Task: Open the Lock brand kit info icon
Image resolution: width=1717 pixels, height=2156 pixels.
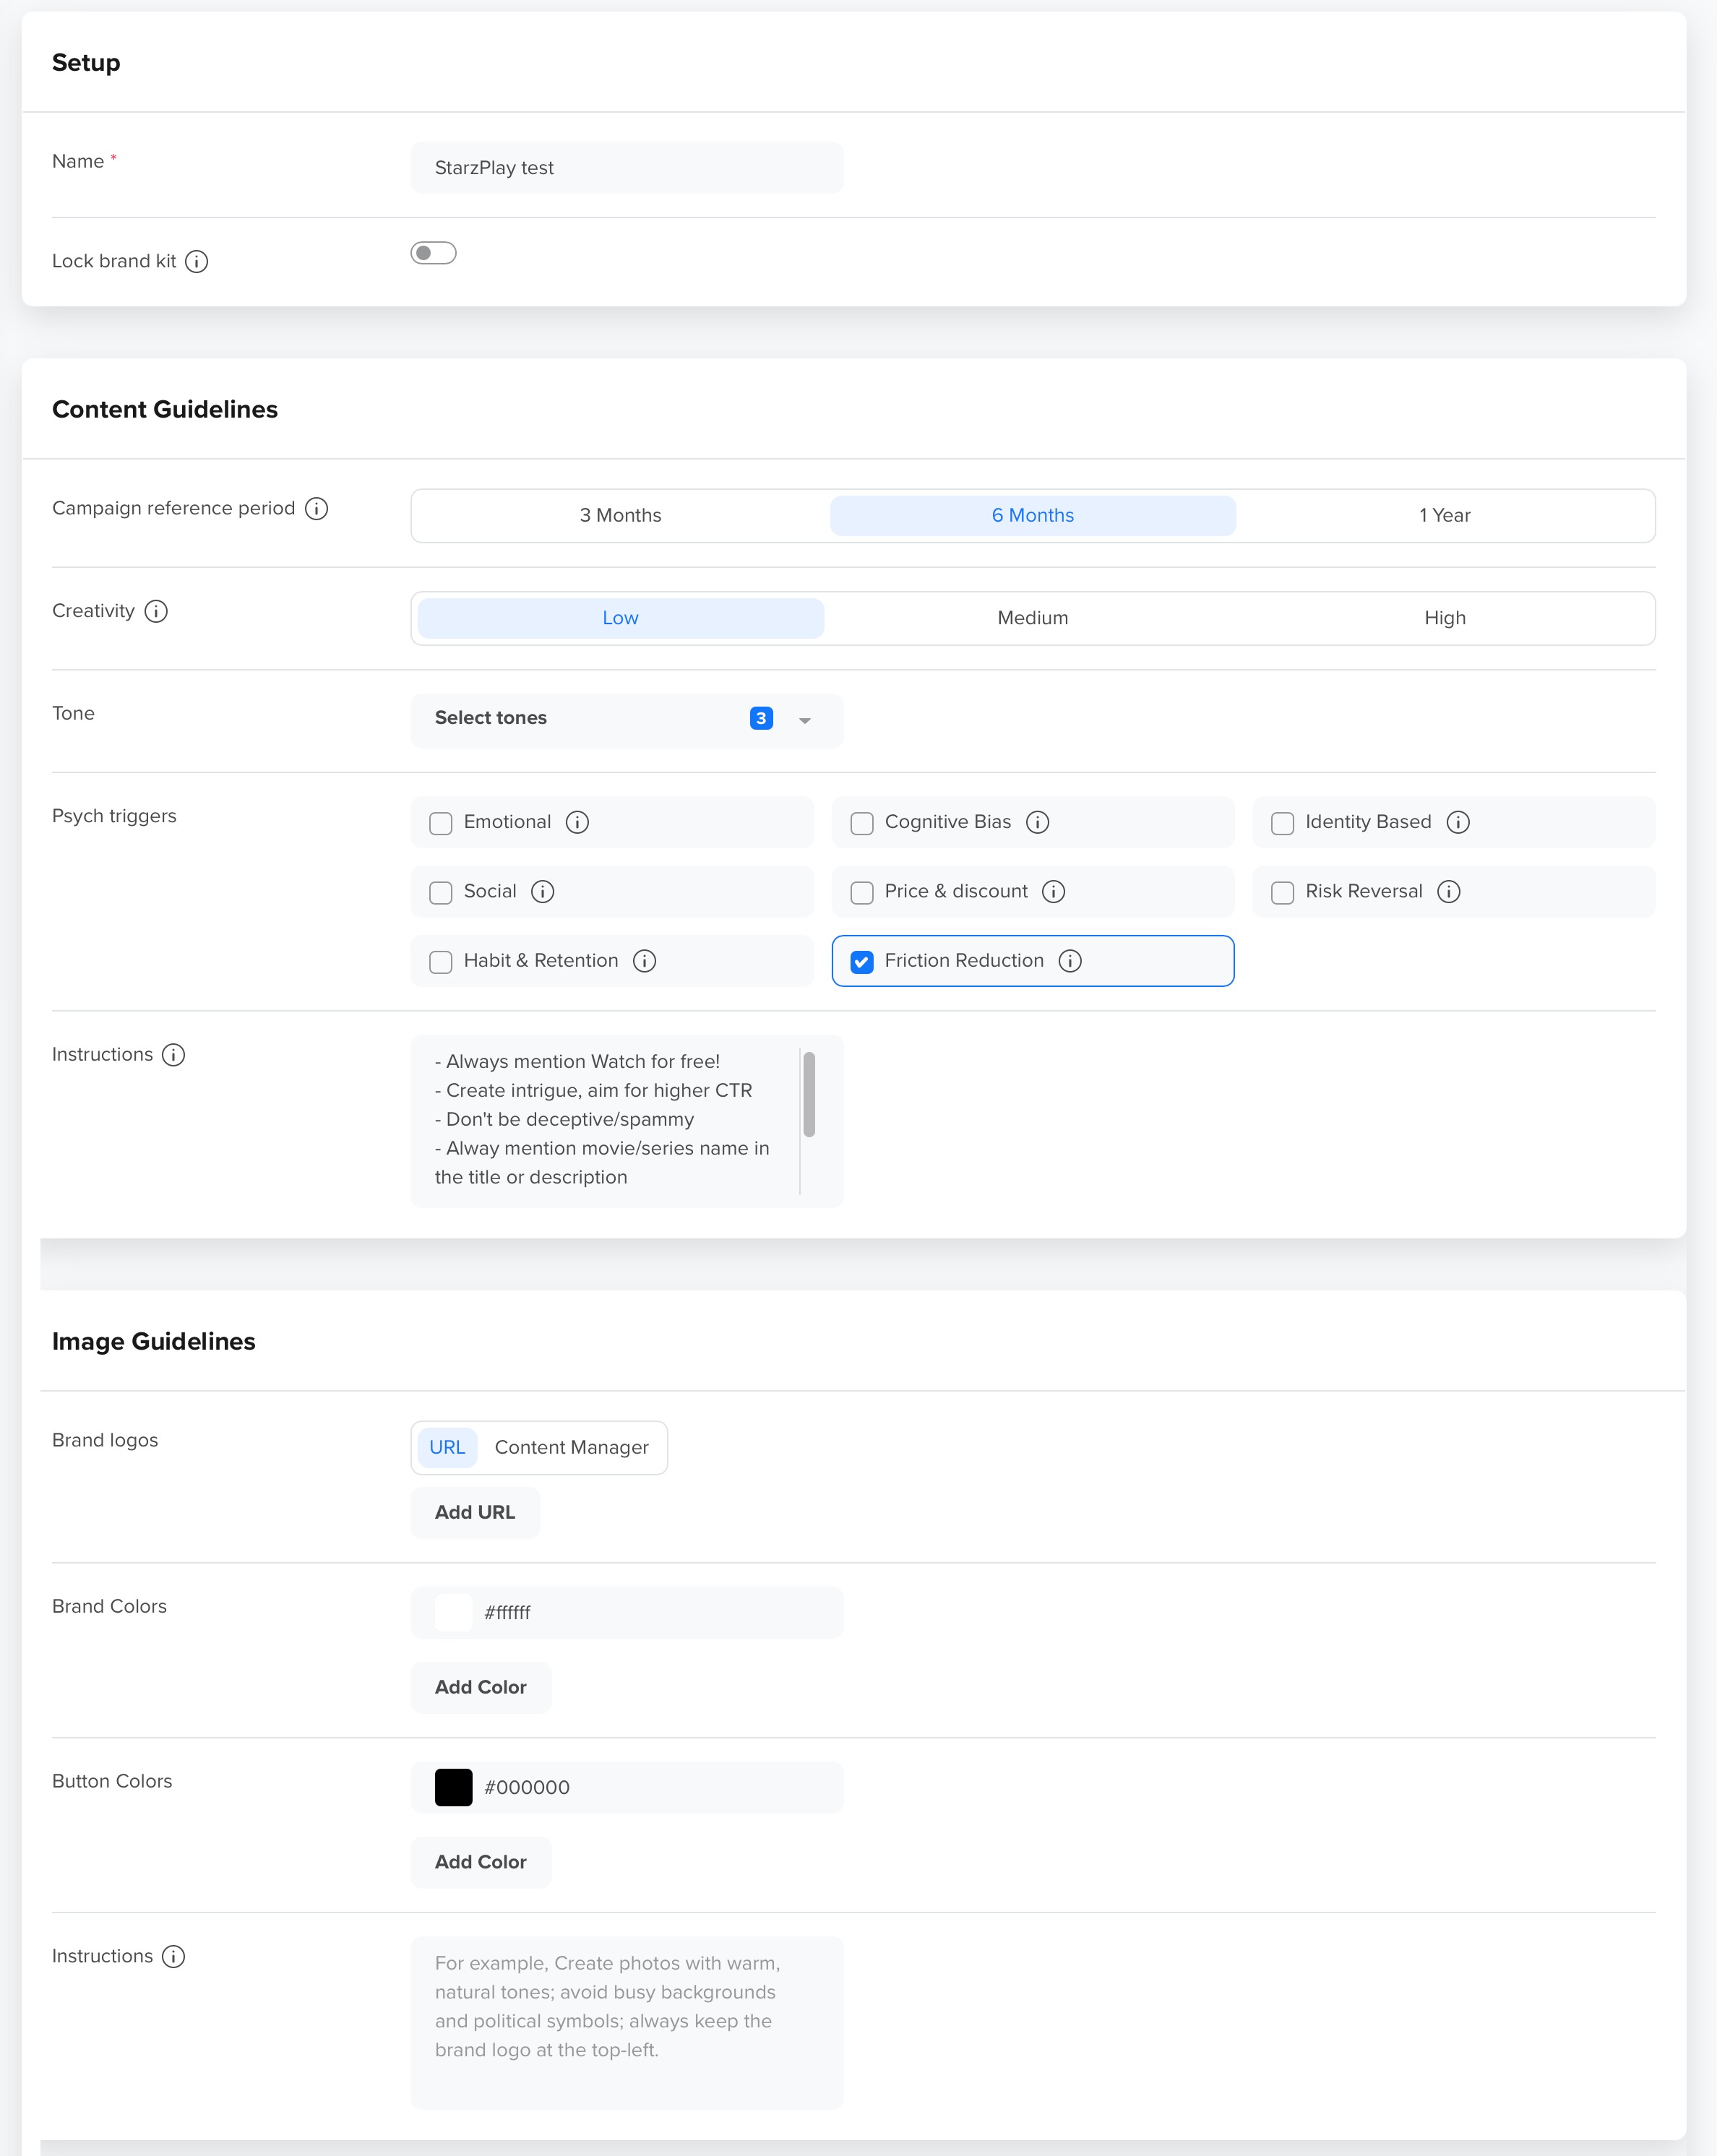Action: 197,261
